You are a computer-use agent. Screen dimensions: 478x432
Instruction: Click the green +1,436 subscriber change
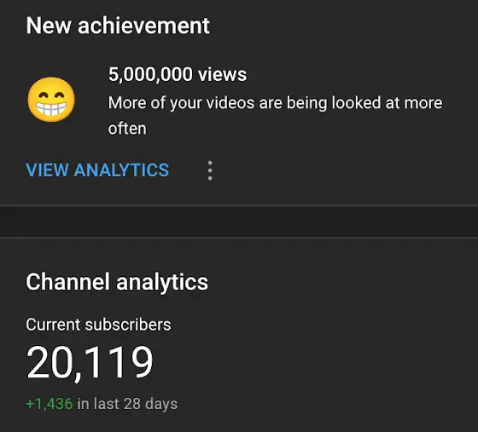pos(50,404)
